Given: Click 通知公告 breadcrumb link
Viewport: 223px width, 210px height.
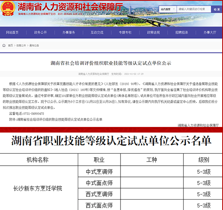Looking at the screenshot, I should [34, 46].
